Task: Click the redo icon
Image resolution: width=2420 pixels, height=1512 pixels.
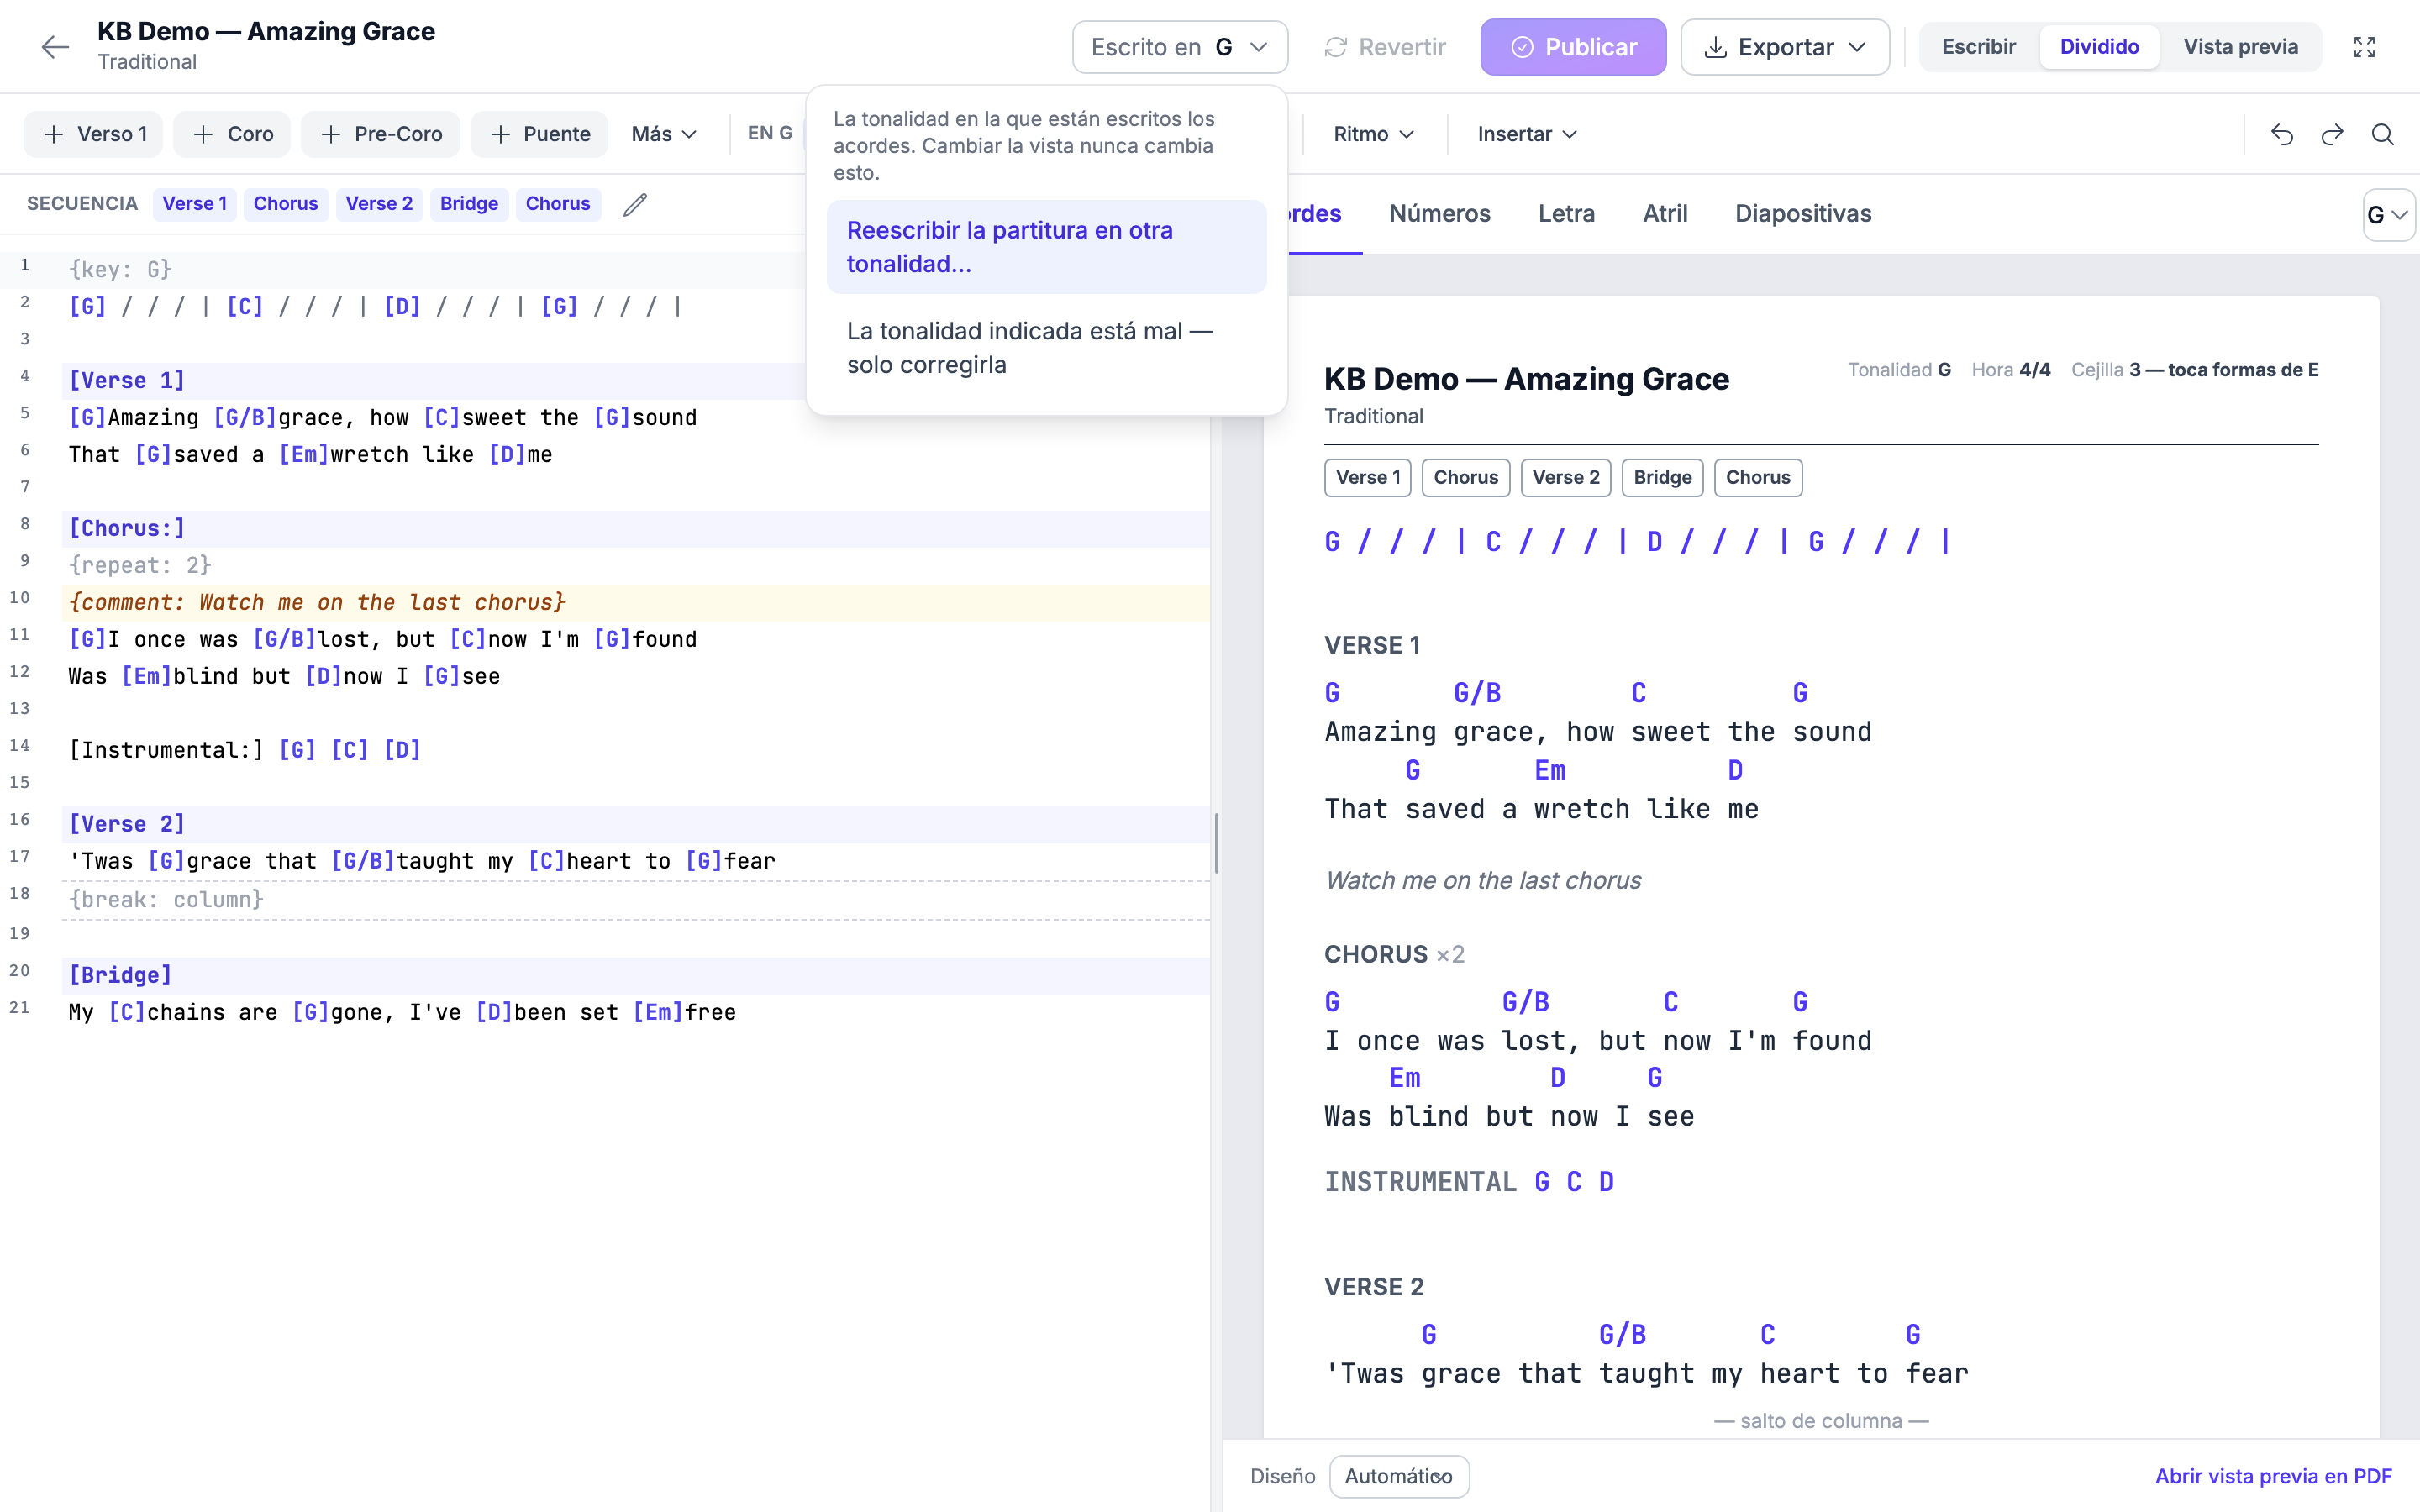Action: (x=2332, y=134)
